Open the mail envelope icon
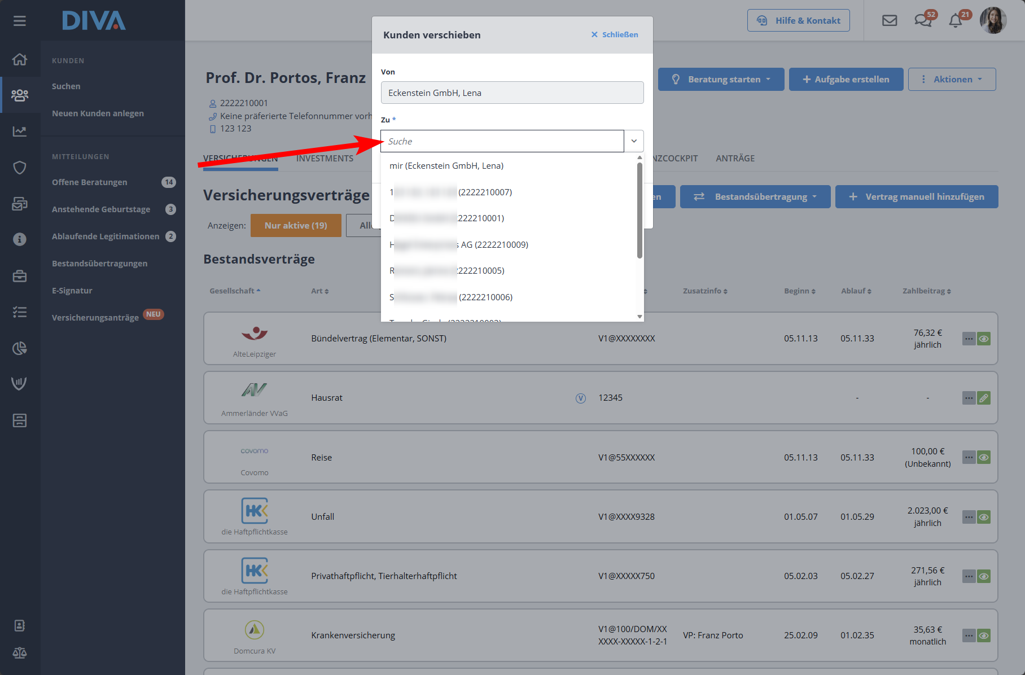1025x675 pixels. point(890,21)
